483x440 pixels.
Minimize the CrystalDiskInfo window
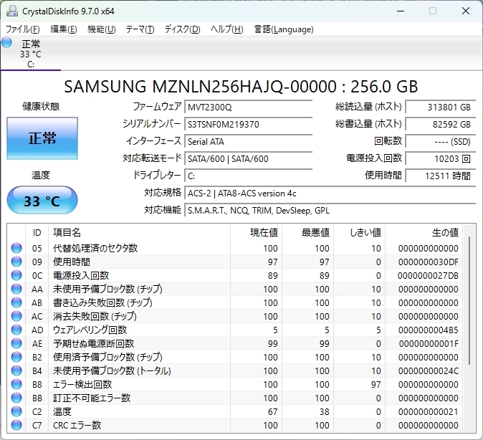401,11
